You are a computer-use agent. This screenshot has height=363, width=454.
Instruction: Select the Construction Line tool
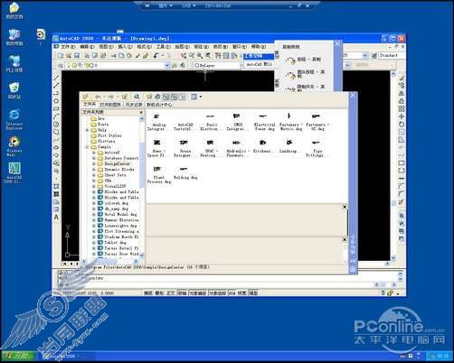56,86
